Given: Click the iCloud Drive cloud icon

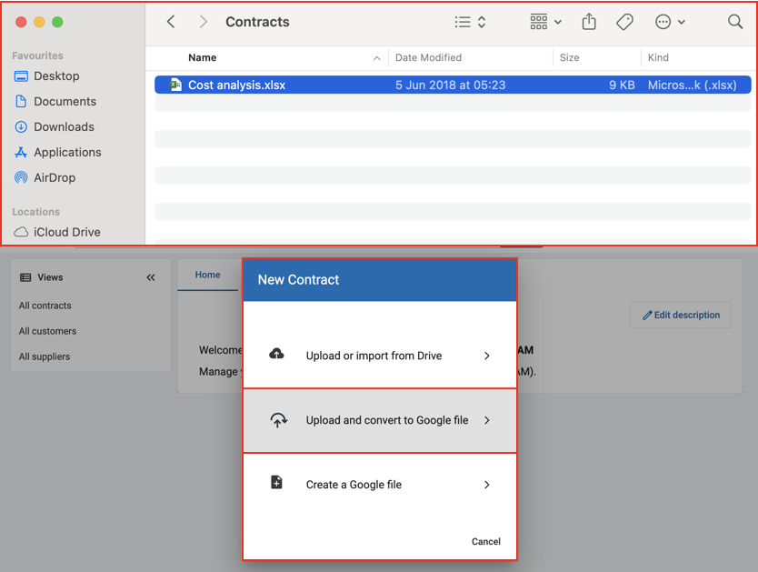Looking at the screenshot, I should [x=21, y=232].
